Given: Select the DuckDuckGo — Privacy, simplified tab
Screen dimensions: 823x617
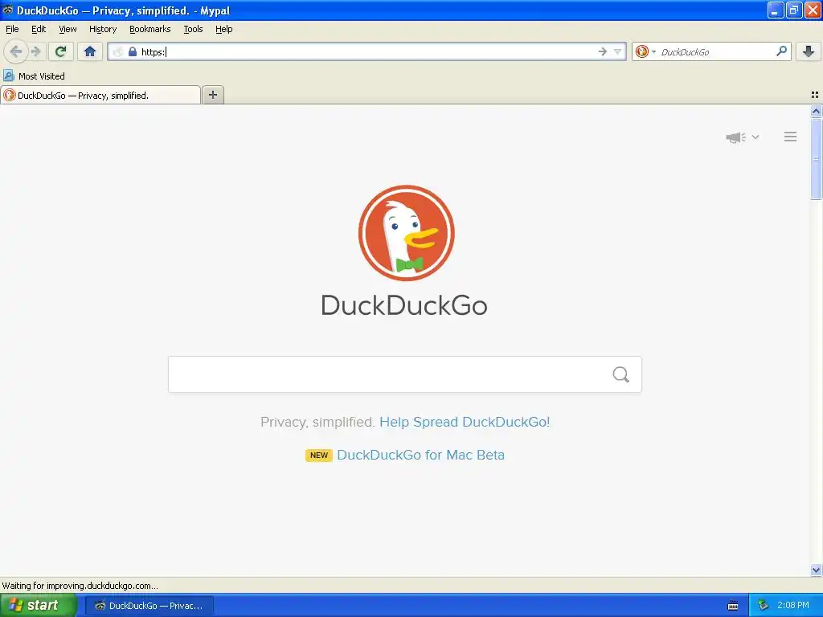Looking at the screenshot, I should [100, 95].
